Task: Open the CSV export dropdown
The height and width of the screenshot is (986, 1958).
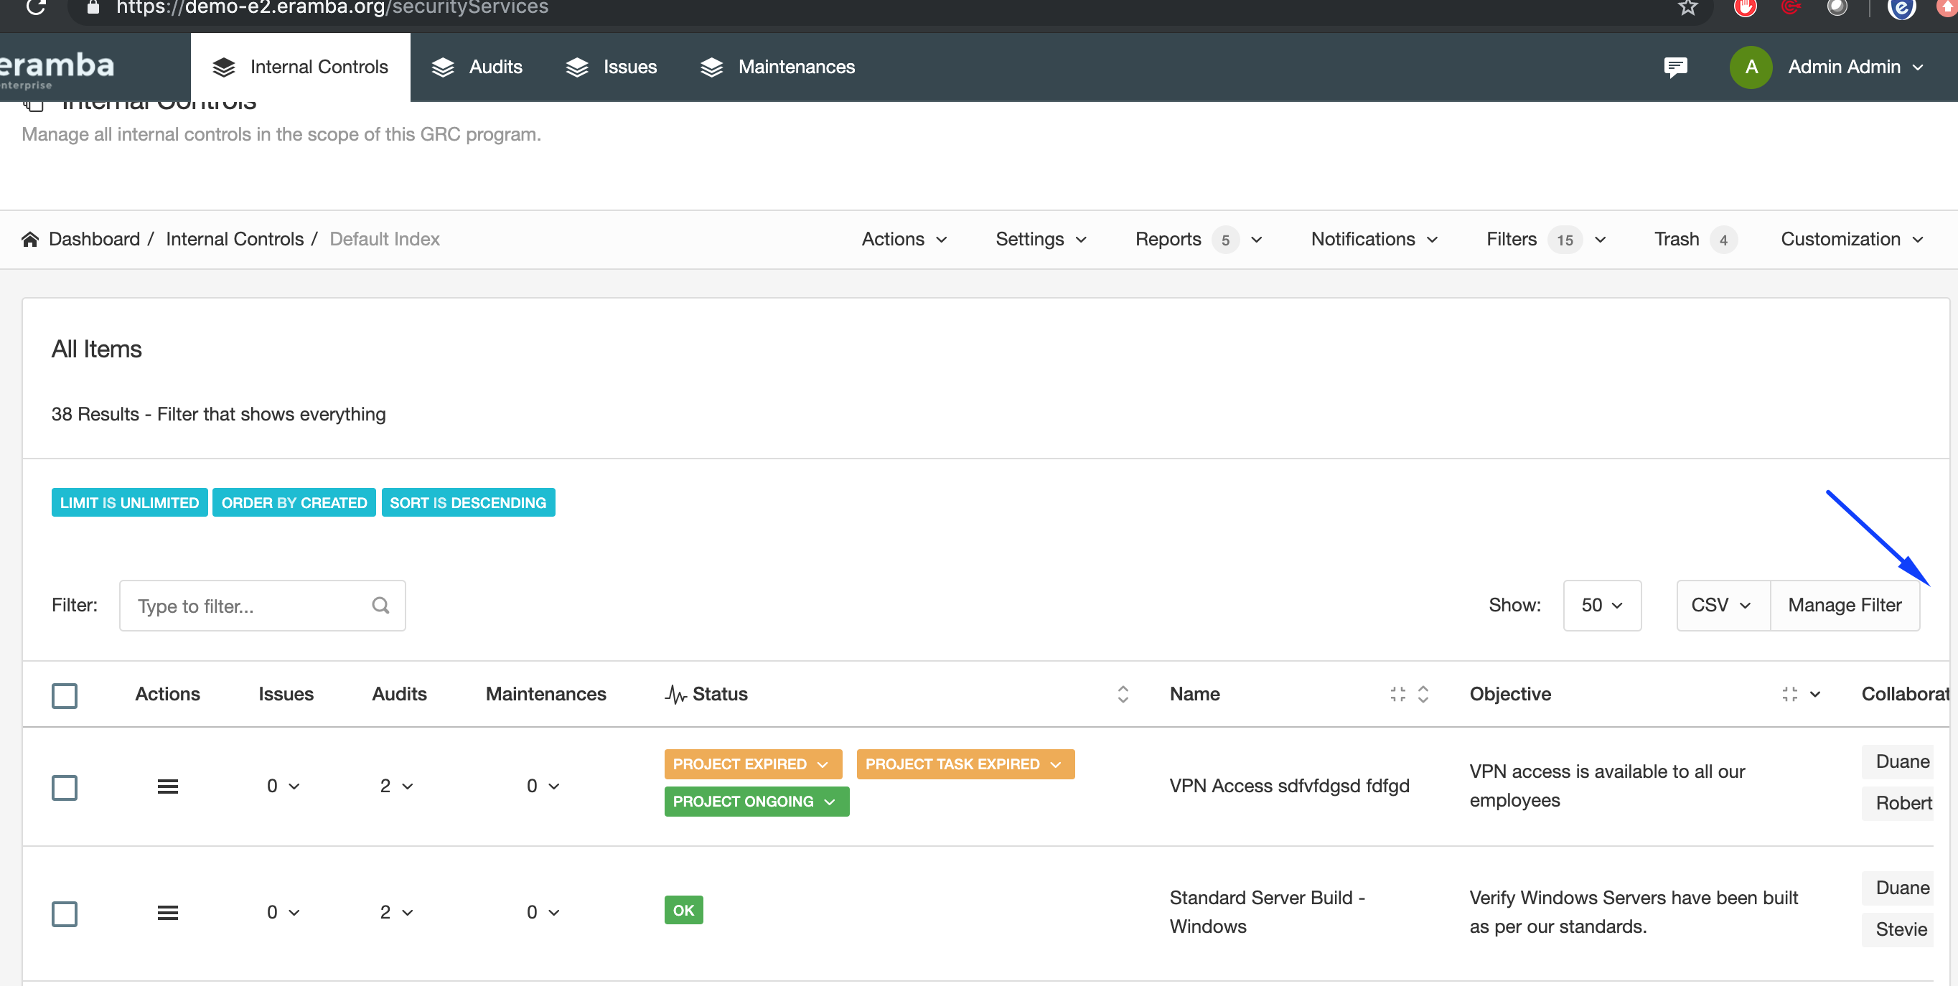Action: click(x=1723, y=605)
